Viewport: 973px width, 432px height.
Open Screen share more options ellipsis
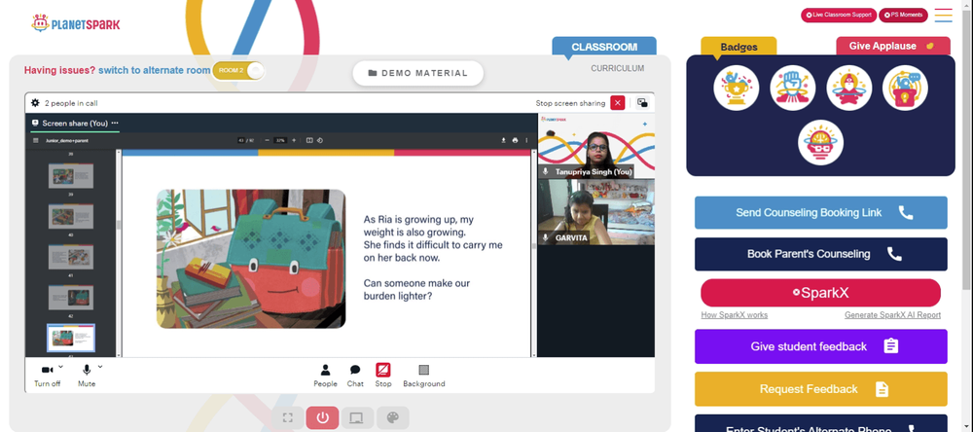pos(115,123)
